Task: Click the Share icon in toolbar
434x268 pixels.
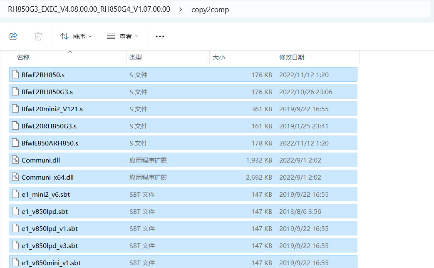Action: point(13,36)
